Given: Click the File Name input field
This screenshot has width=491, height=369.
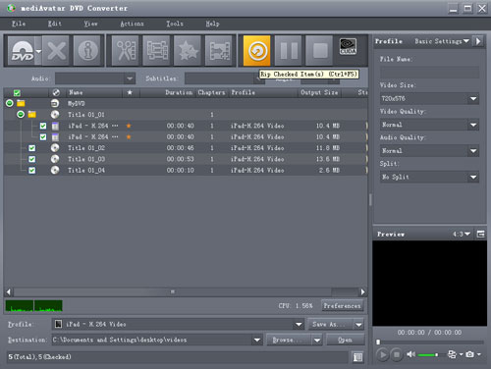Looking at the screenshot, I should (429, 72).
